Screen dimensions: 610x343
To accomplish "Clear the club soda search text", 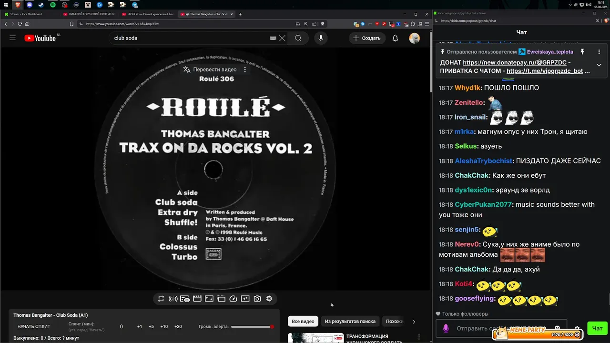I will (x=283, y=38).
